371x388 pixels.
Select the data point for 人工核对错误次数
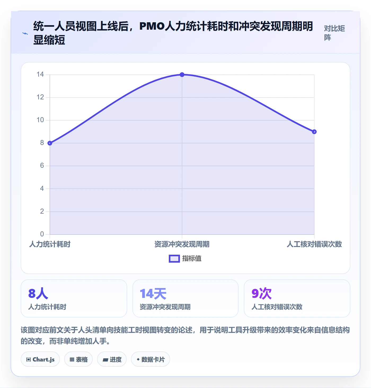314,132
